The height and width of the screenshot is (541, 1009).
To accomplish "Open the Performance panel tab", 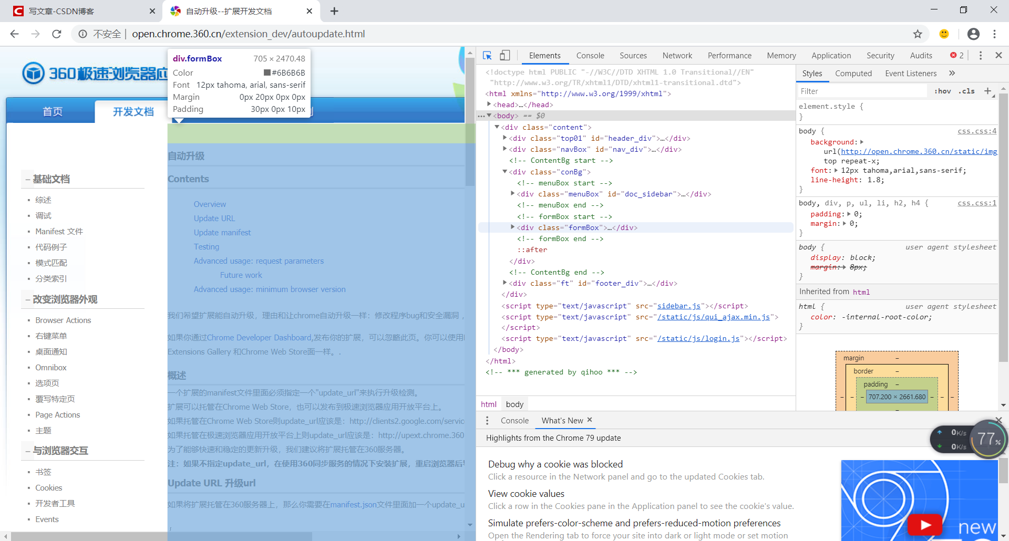I will [x=729, y=55].
